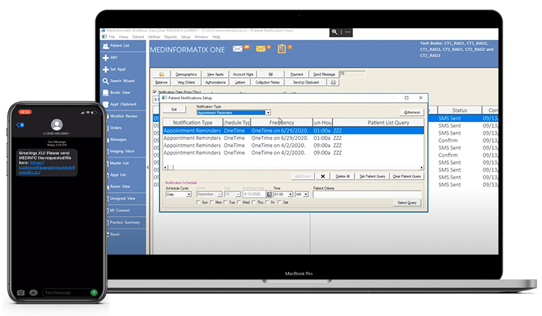
Task: Open the Views menu
Action: coord(123,37)
